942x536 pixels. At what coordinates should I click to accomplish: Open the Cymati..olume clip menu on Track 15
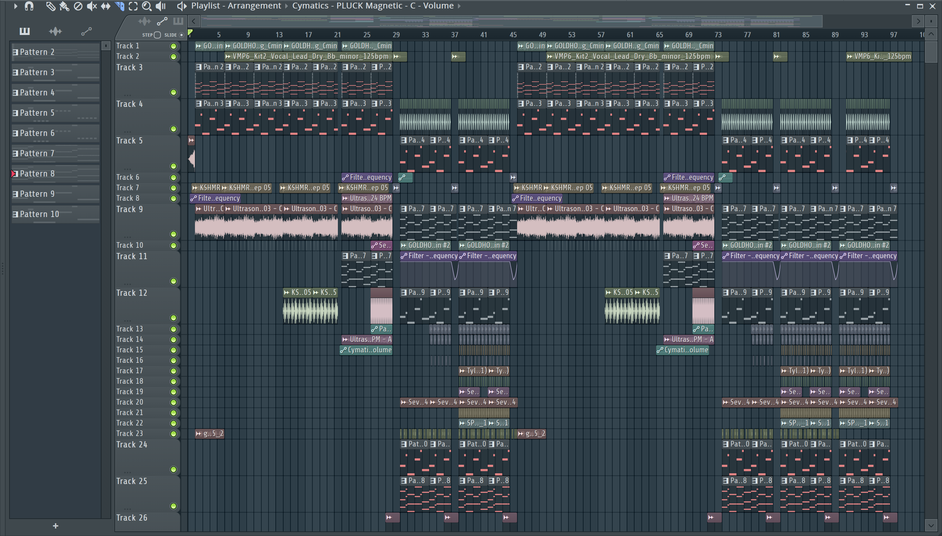343,350
